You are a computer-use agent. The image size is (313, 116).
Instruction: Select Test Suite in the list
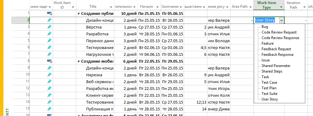(x=270, y=94)
